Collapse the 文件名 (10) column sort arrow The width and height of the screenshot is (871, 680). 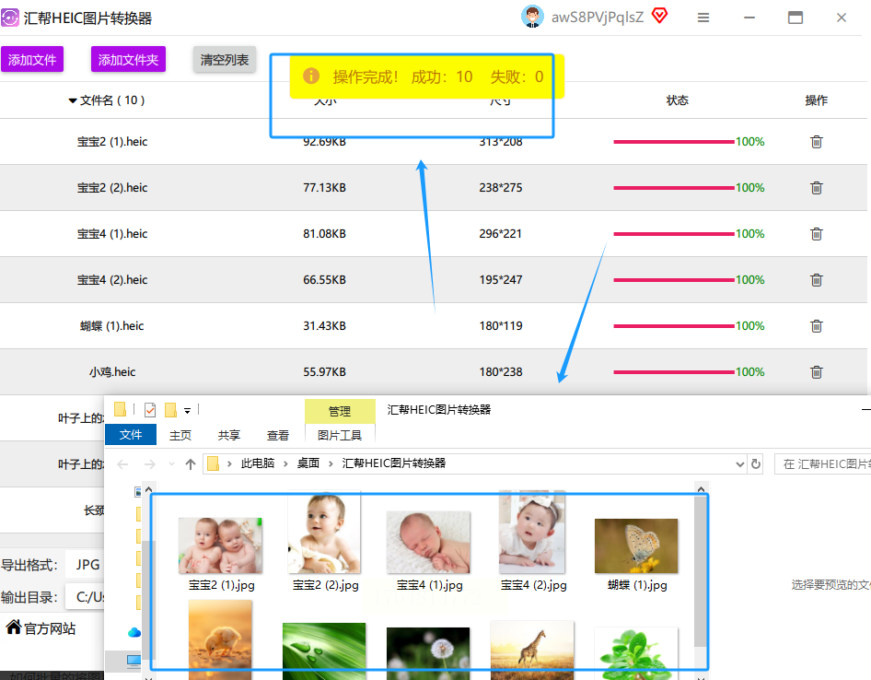tap(72, 100)
